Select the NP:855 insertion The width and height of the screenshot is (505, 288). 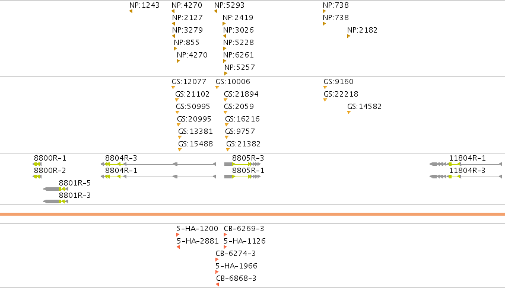coord(187,43)
